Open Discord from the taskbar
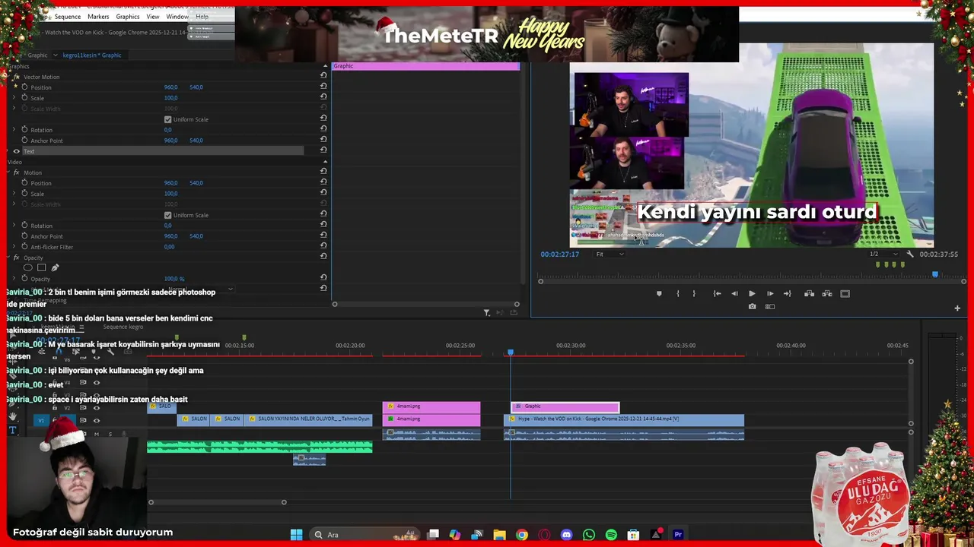Screen dimensions: 974x547 [x=566, y=535]
